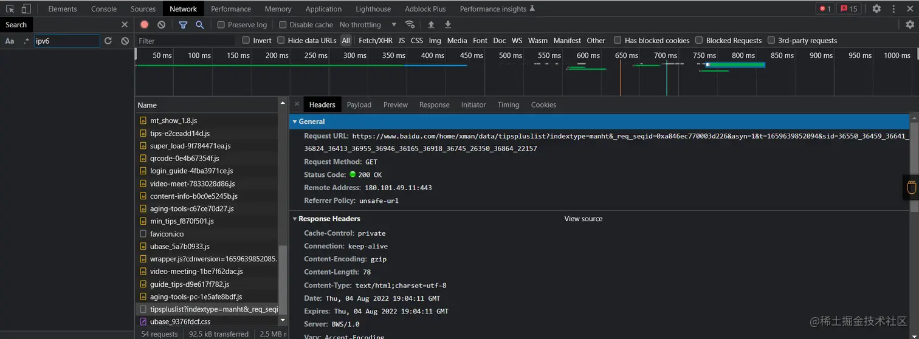Image resolution: width=919 pixels, height=339 pixels.
Task: Clear search results icon beside refresh
Action: click(125, 41)
